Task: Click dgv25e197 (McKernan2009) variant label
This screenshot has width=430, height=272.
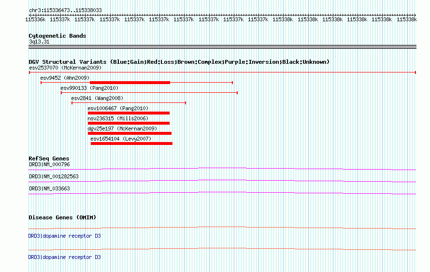Action: click(122, 129)
